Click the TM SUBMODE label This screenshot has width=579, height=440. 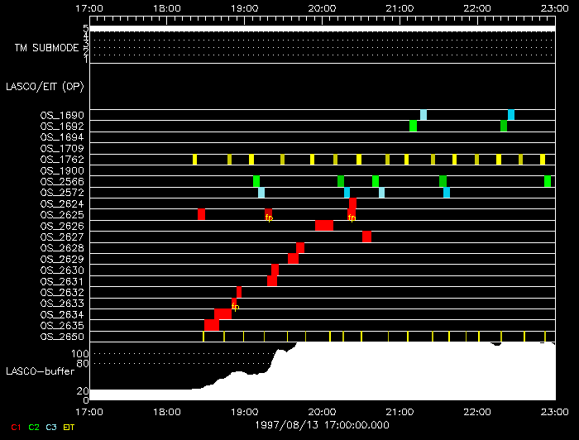click(46, 48)
